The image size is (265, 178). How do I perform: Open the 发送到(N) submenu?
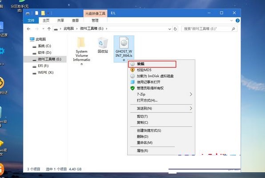(x=161, y=108)
